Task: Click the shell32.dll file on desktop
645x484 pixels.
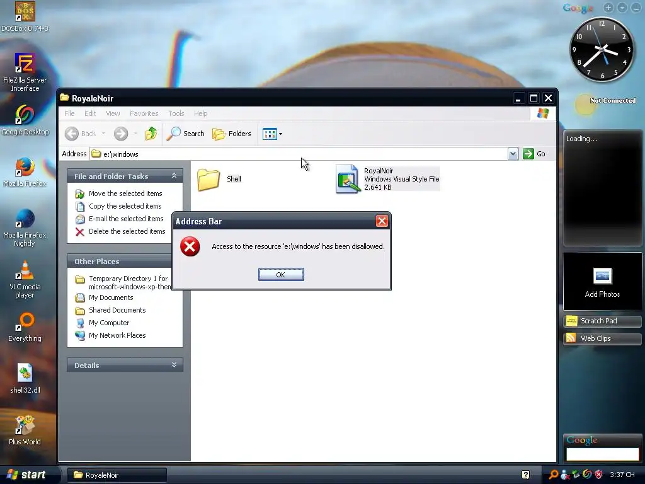Action: [25, 379]
